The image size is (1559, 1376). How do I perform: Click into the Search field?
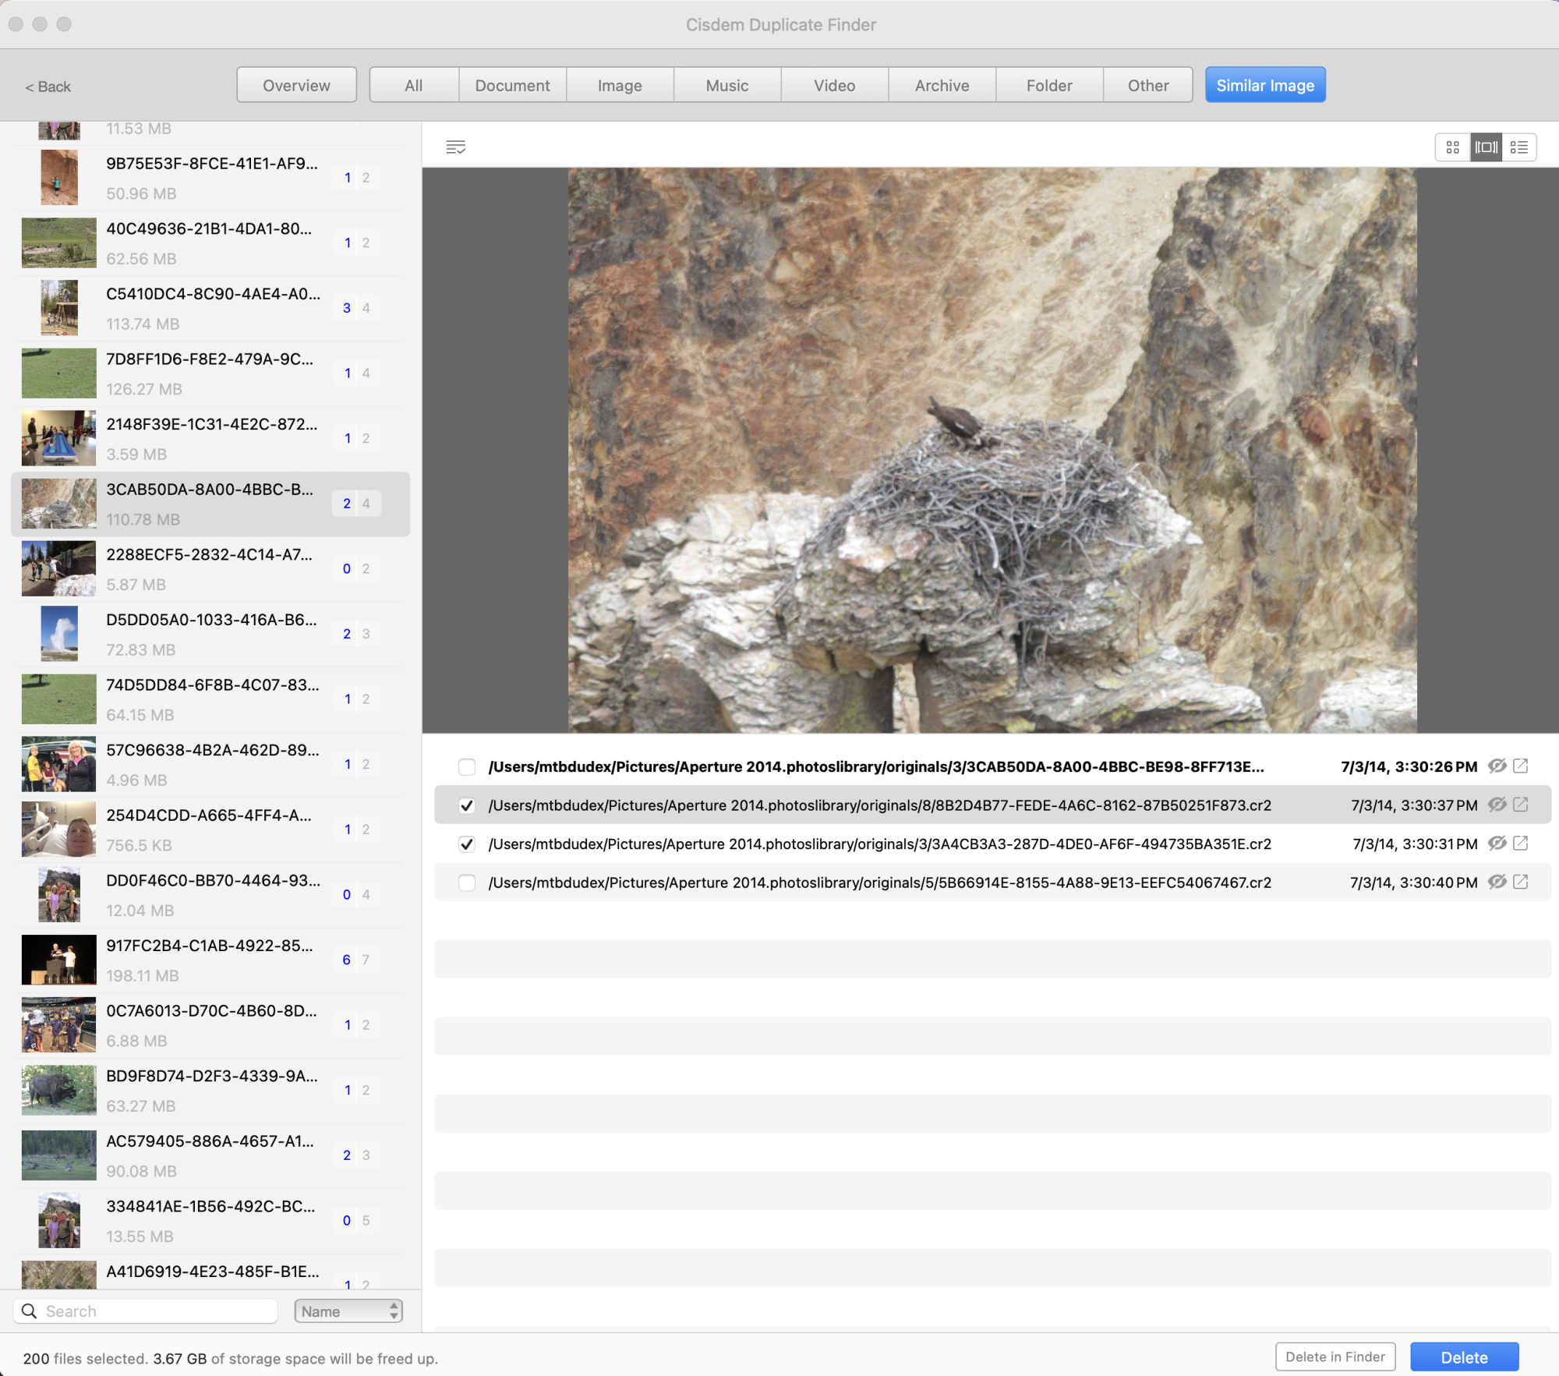click(156, 1311)
